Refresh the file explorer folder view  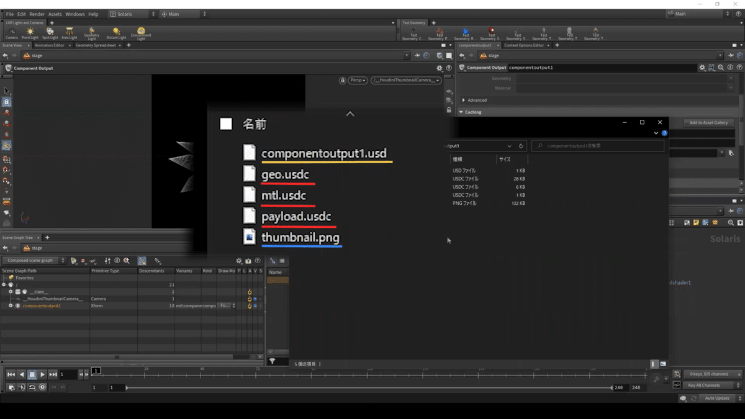tap(521, 146)
